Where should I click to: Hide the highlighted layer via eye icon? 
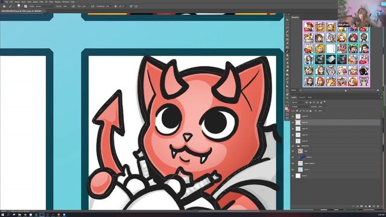pos(293,122)
